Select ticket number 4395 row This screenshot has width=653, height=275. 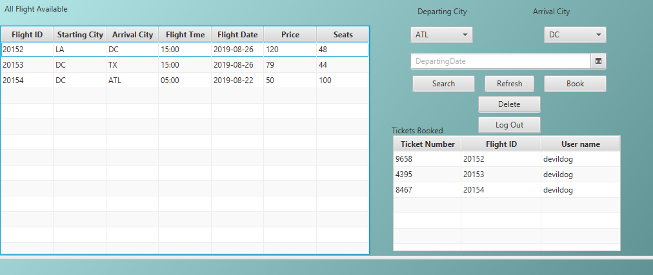(x=507, y=175)
